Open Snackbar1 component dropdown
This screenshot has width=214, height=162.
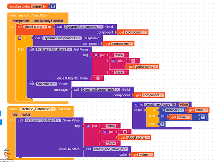[x=55, y=84]
